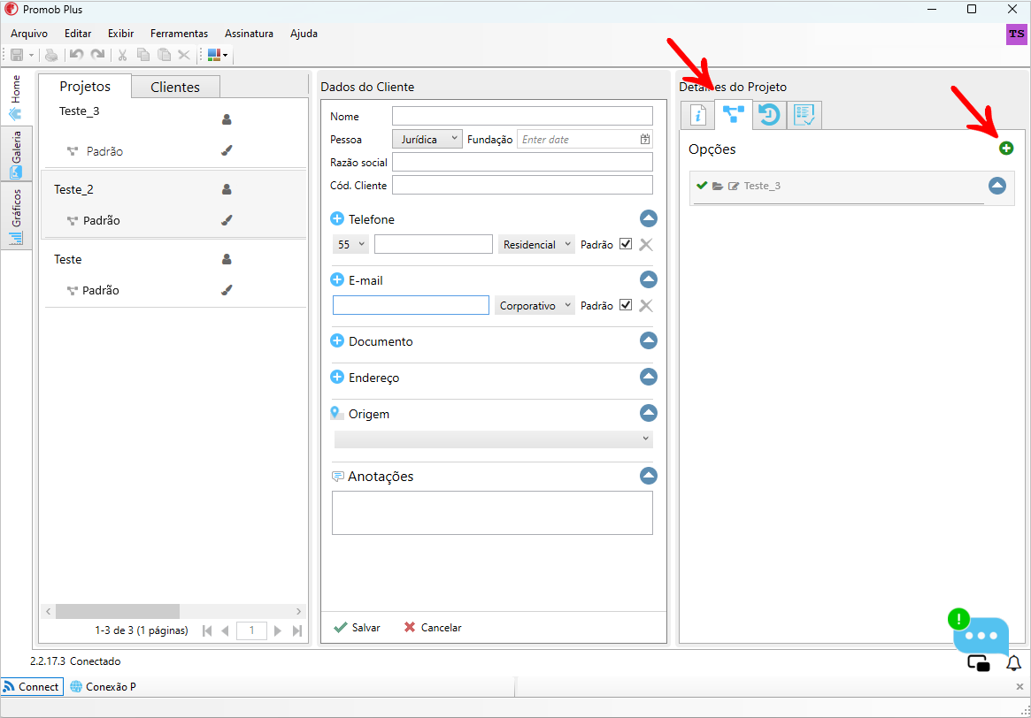The image size is (1031, 718).
Task: Collapse the Teste_3 option row
Action: pyautogui.click(x=996, y=186)
